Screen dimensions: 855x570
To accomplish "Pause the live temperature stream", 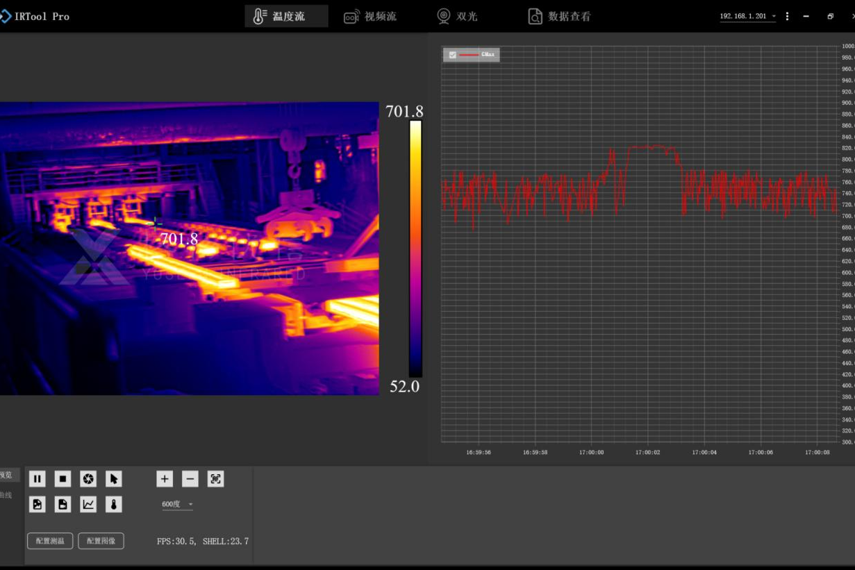I will (x=38, y=479).
